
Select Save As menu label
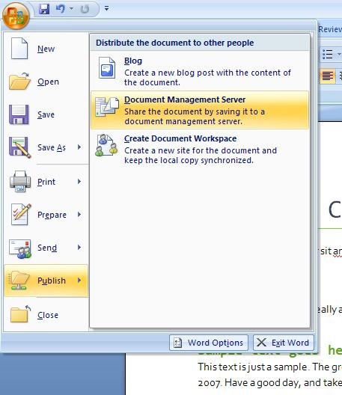point(52,147)
